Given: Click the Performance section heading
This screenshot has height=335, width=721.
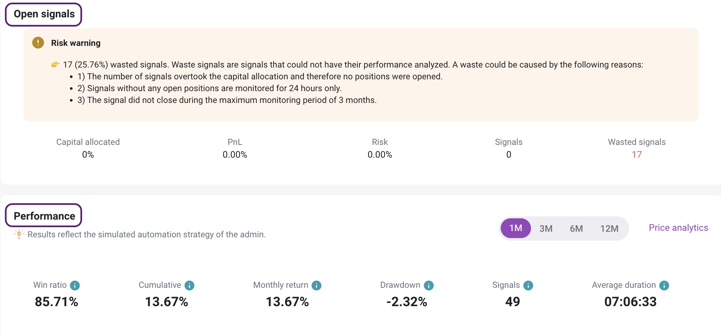Looking at the screenshot, I should point(44,216).
